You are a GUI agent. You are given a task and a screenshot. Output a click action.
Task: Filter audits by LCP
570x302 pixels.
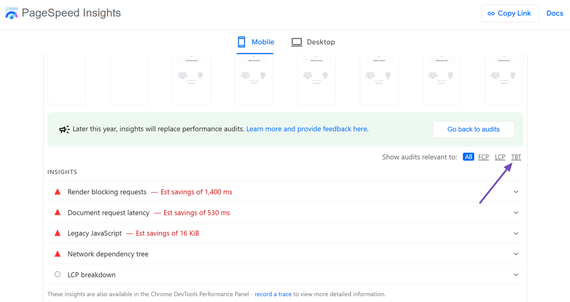tap(500, 157)
